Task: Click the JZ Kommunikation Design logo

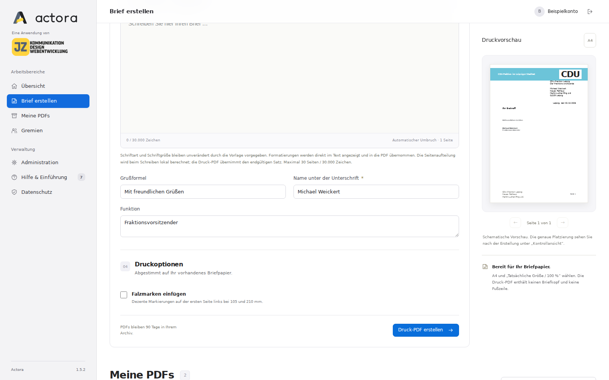Action: click(x=40, y=47)
